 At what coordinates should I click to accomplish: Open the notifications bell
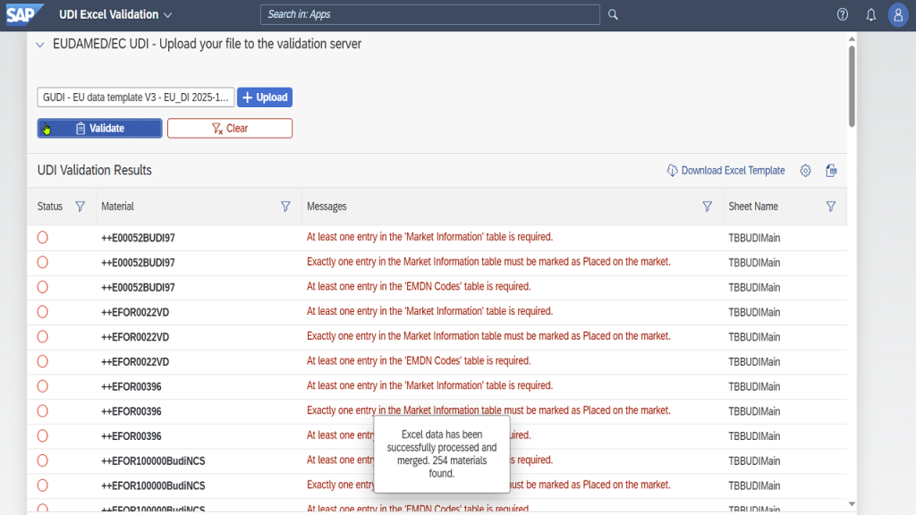tap(871, 14)
